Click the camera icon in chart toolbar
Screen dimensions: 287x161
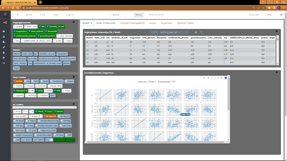click(x=222, y=78)
